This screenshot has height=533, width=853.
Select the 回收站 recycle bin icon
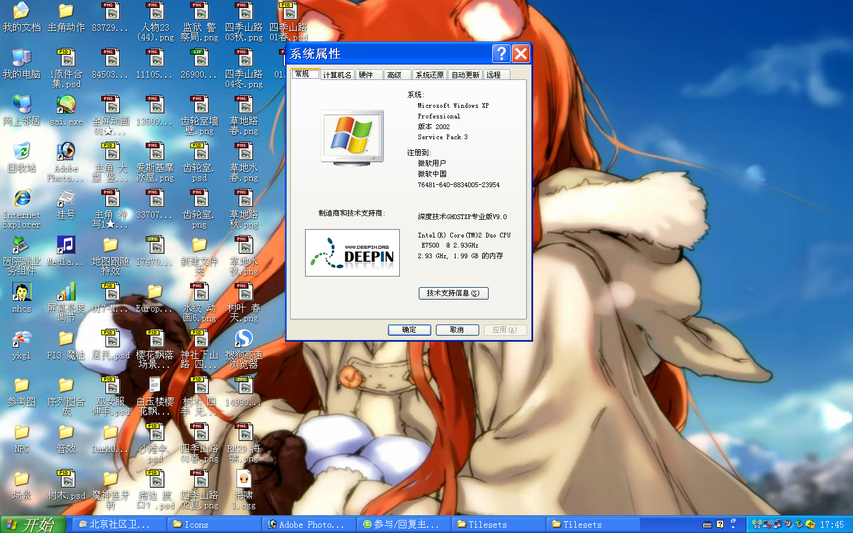click(x=21, y=157)
